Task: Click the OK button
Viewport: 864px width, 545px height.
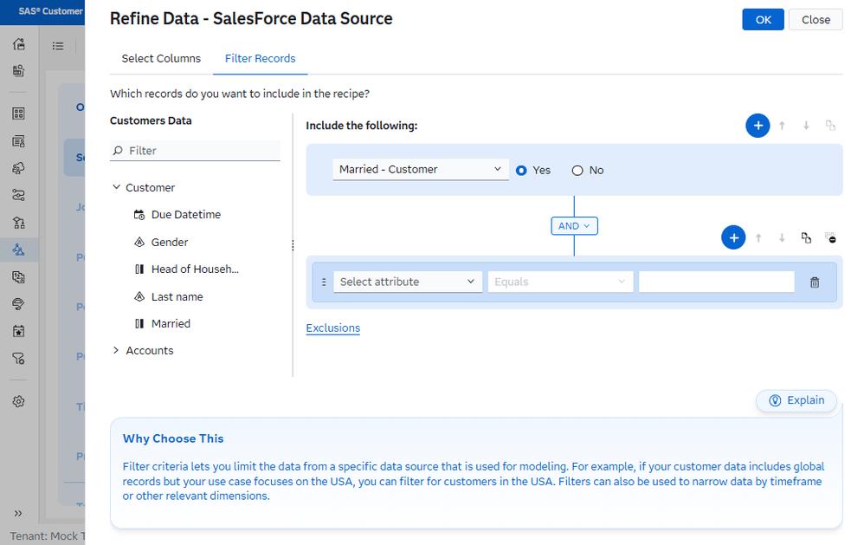Action: [764, 20]
